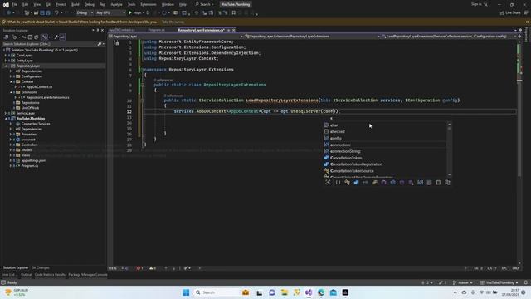531x299 pixels.
Task: Click the Search Solution Explorer input field
Action: click(x=49, y=44)
